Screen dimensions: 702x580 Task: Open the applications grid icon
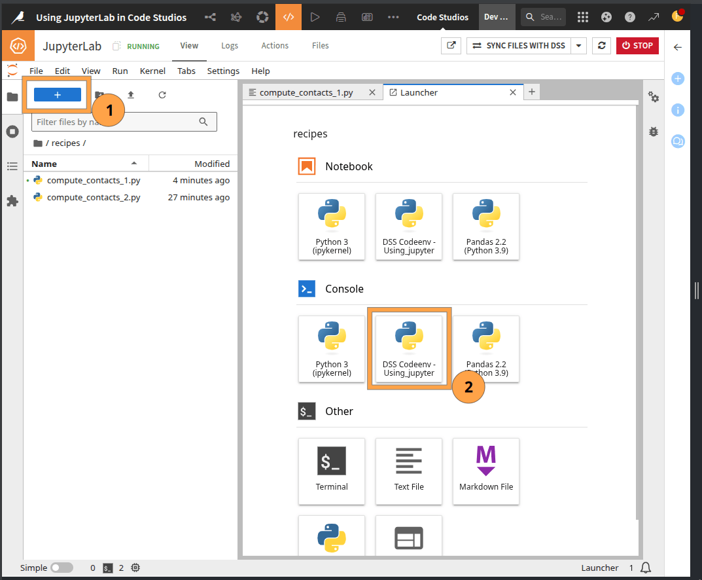click(582, 17)
